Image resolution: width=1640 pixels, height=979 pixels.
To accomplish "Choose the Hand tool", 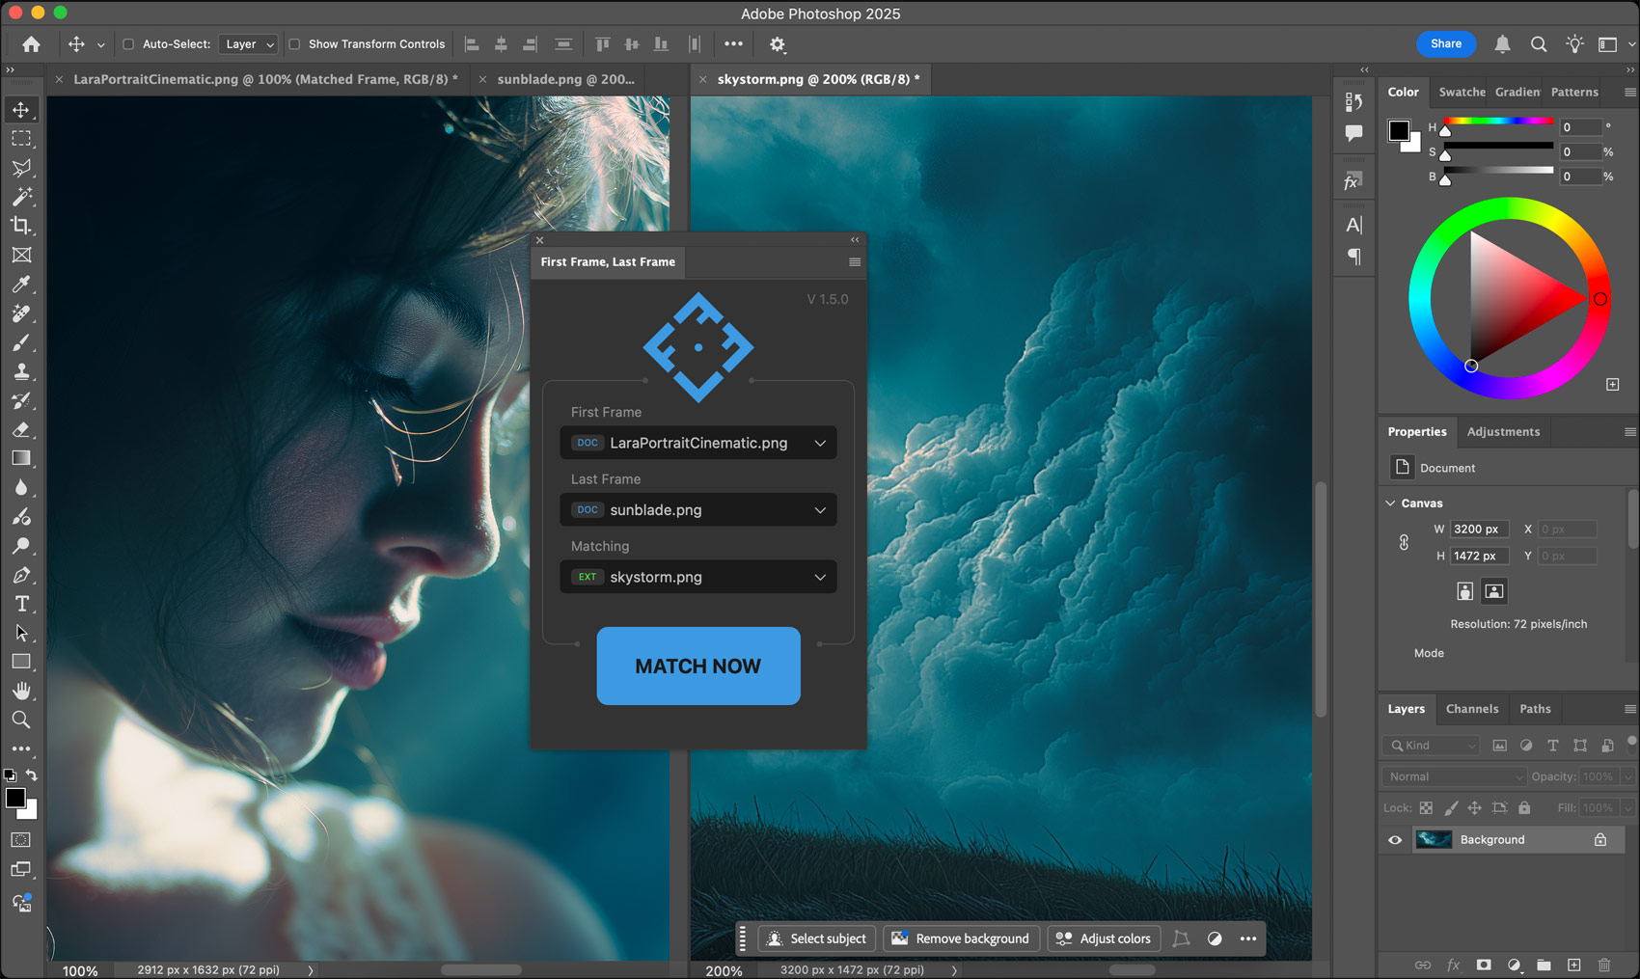I will pyautogui.click(x=21, y=691).
